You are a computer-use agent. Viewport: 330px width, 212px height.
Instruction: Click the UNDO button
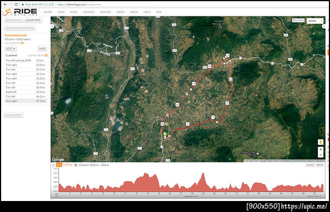click(x=310, y=165)
